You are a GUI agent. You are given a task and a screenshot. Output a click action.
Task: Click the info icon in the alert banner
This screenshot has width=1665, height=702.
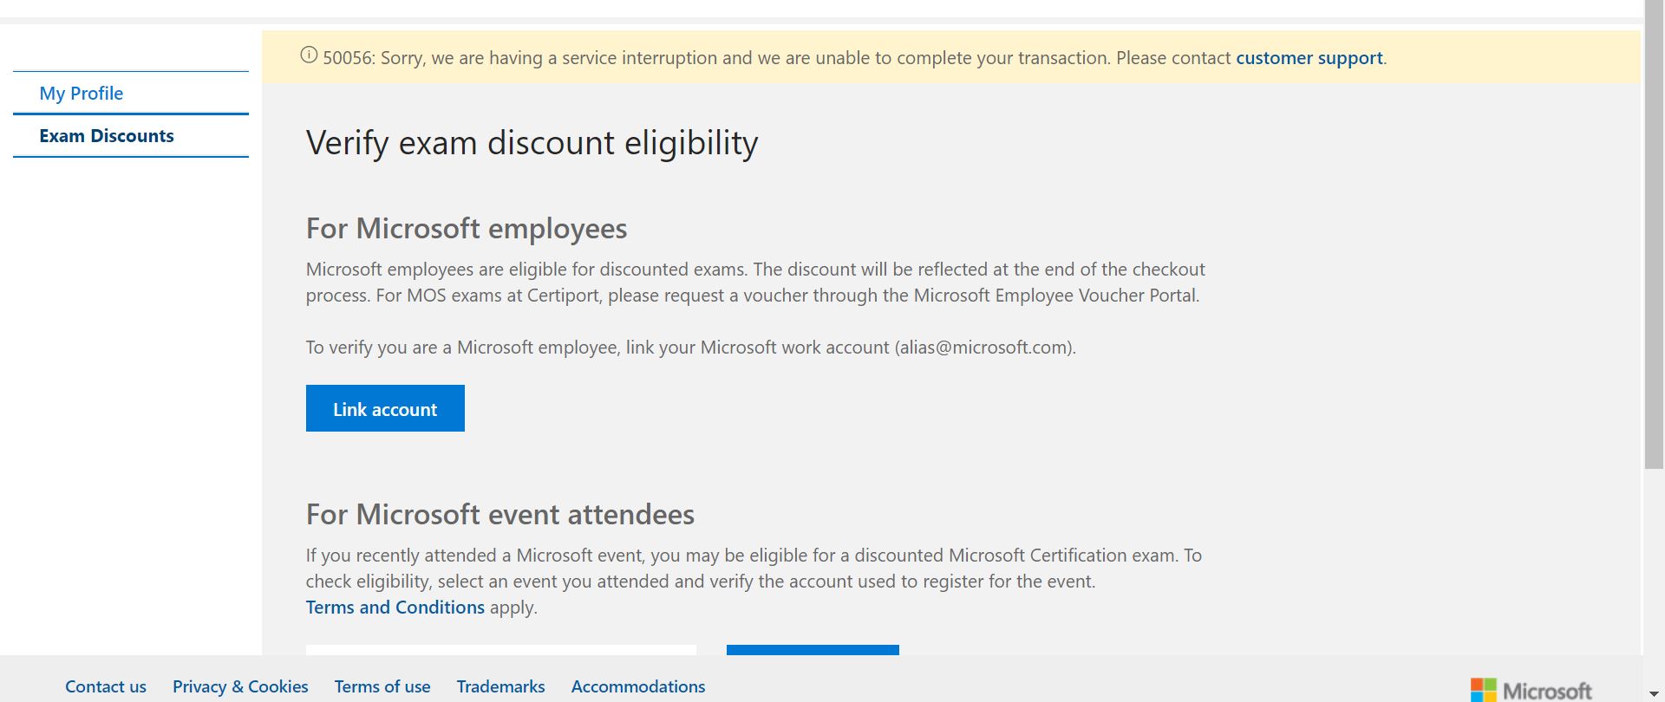point(309,55)
